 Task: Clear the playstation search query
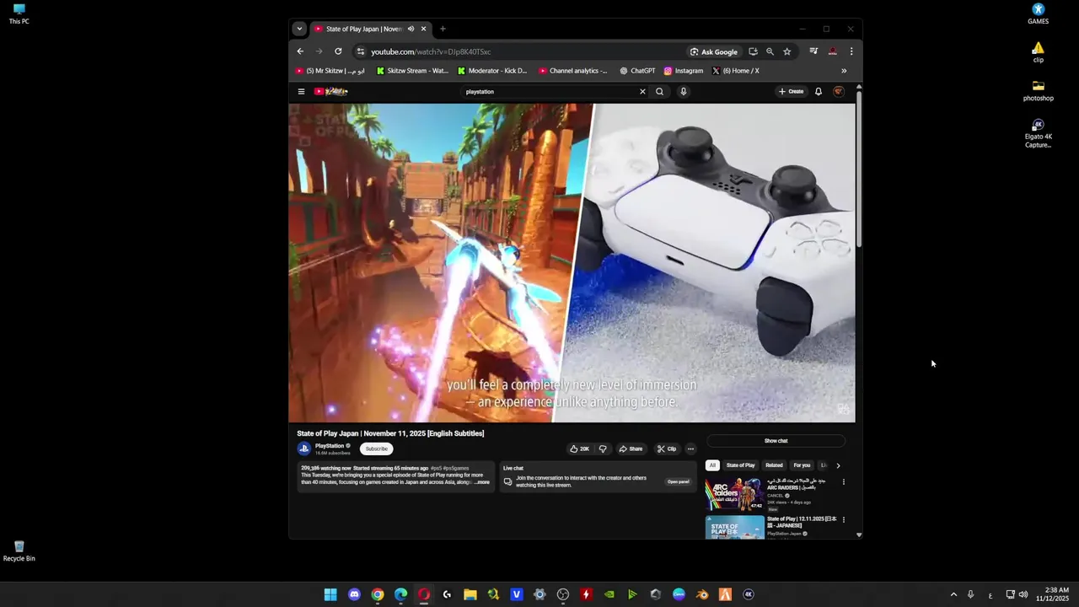(642, 92)
